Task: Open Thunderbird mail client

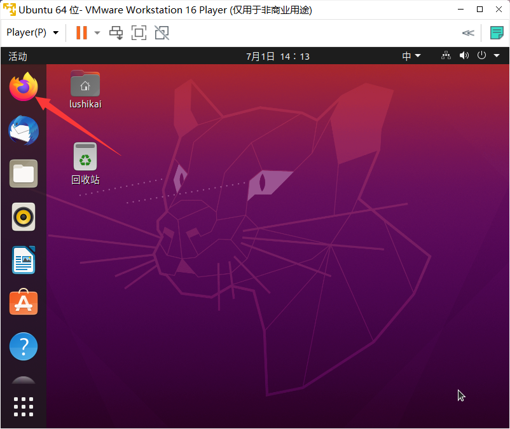Action: [24, 131]
